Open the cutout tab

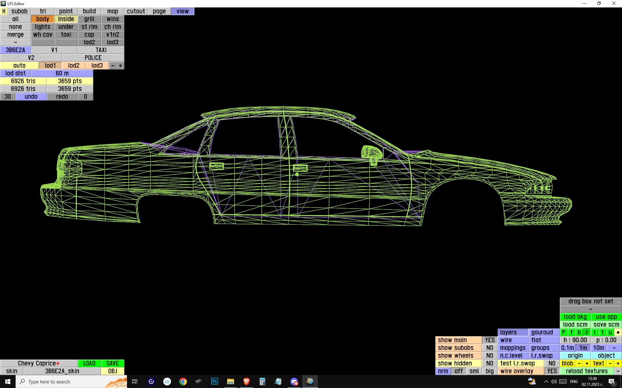coord(136,11)
